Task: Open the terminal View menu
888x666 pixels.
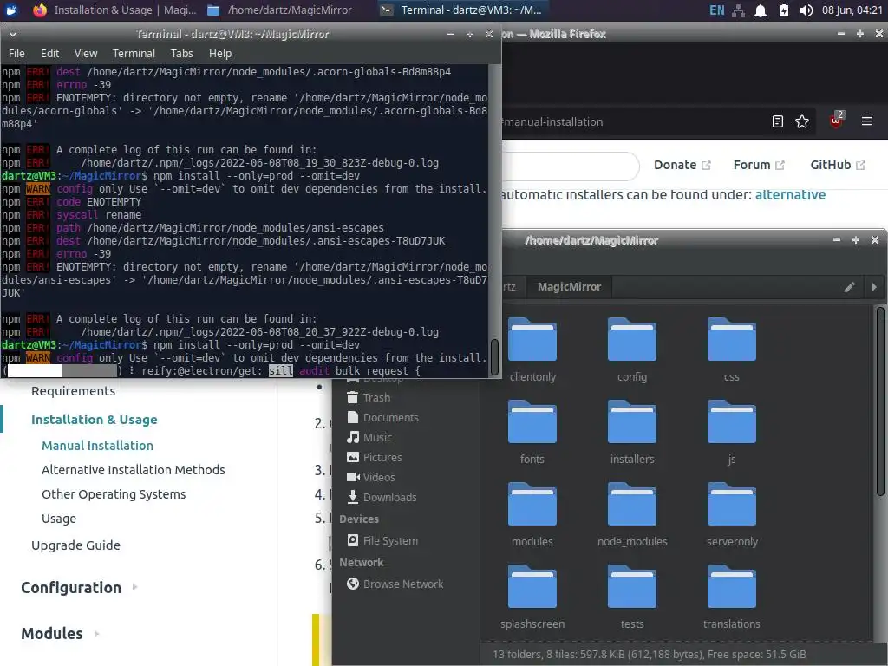Action: pos(86,53)
